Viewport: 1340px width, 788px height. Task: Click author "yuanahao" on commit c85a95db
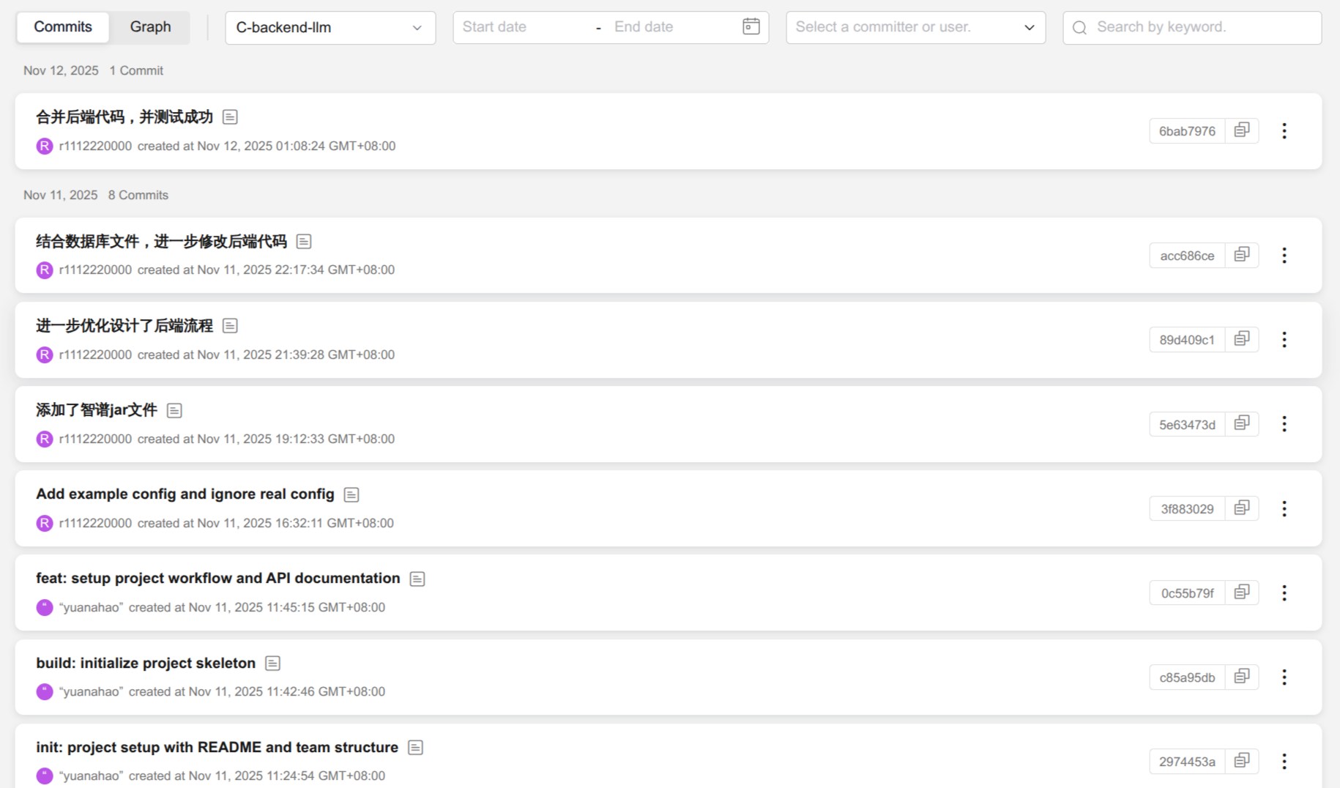(x=91, y=691)
